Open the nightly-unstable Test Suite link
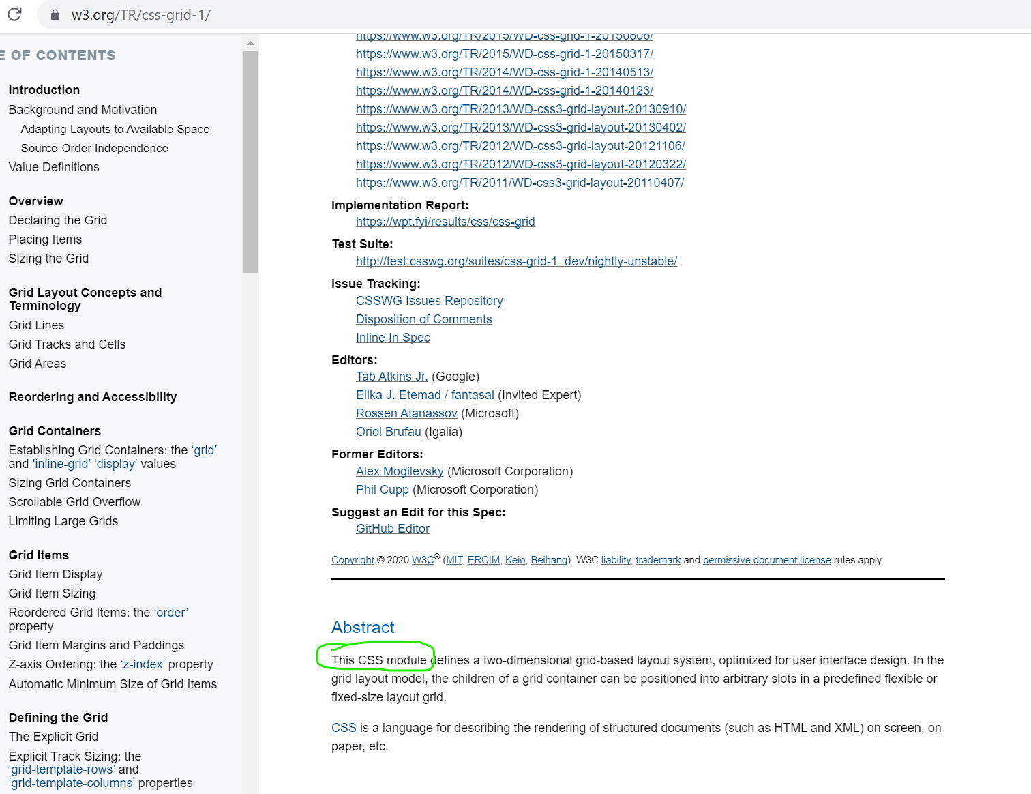1031x794 pixels. coord(516,261)
